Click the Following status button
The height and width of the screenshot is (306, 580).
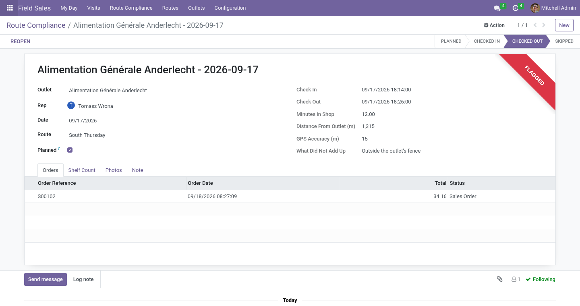[541, 279]
